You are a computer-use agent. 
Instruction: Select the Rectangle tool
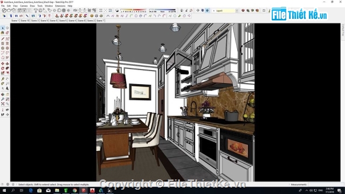tap(3, 44)
